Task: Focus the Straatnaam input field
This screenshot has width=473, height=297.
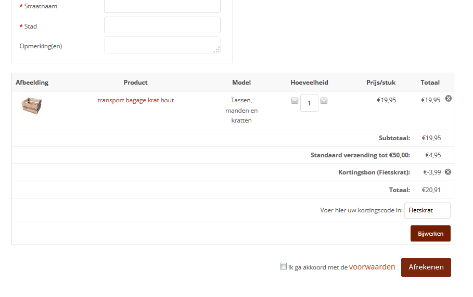Action: (x=162, y=6)
